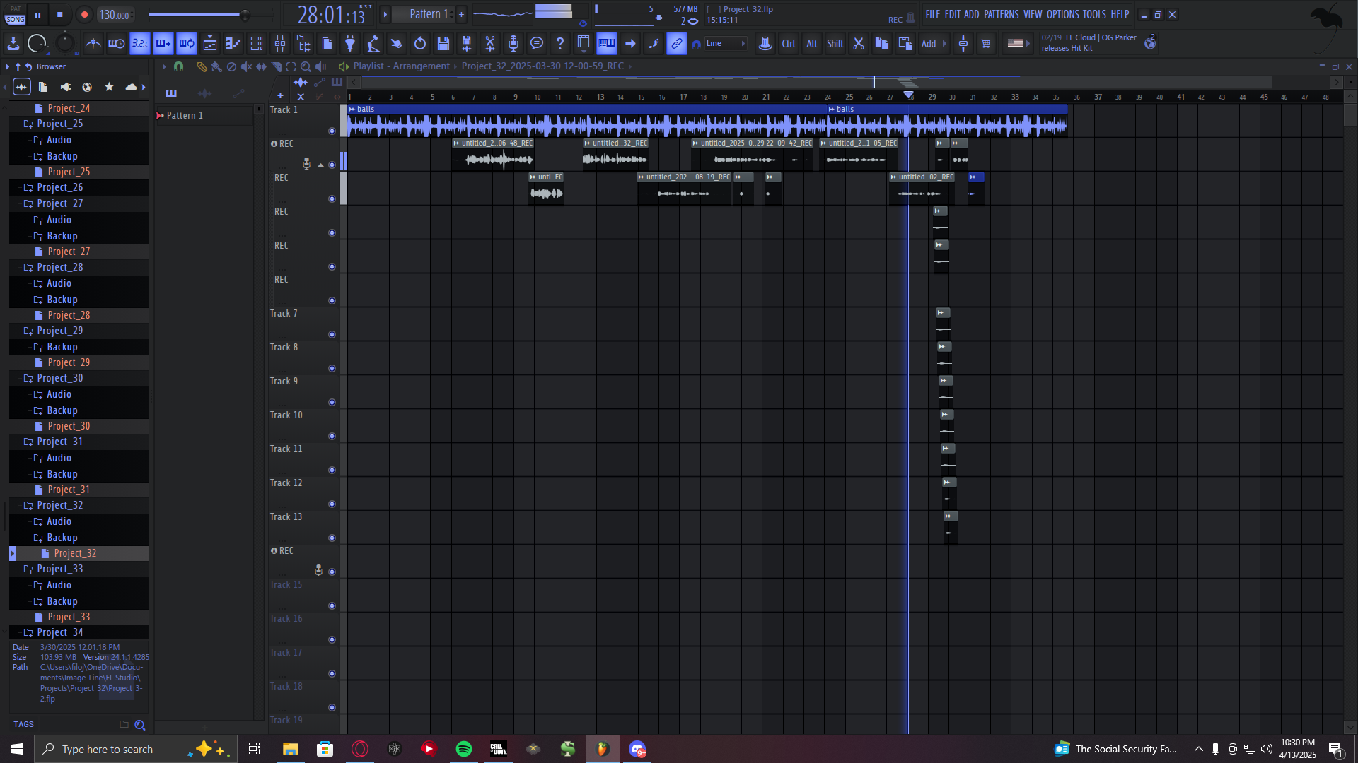Click the save project floppy icon
Image resolution: width=1358 pixels, height=763 pixels.
pos(443,44)
